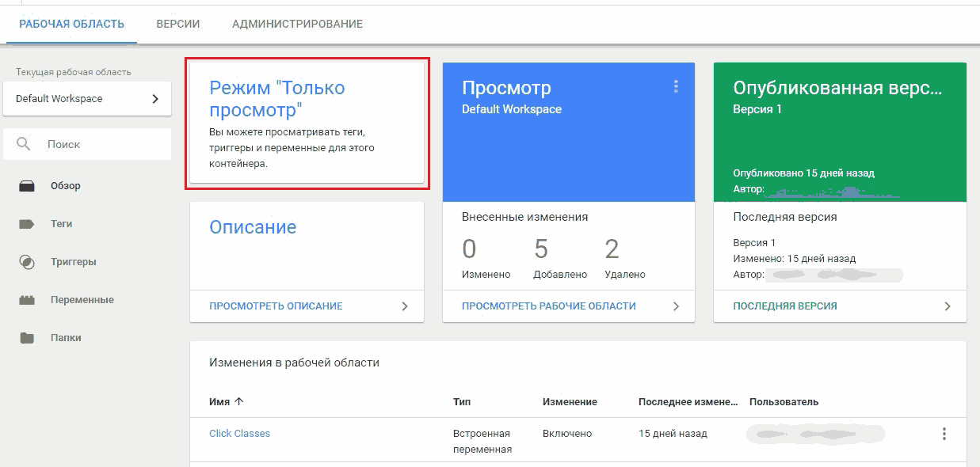
Task: Open the Администрирование tab
Action: tap(297, 24)
